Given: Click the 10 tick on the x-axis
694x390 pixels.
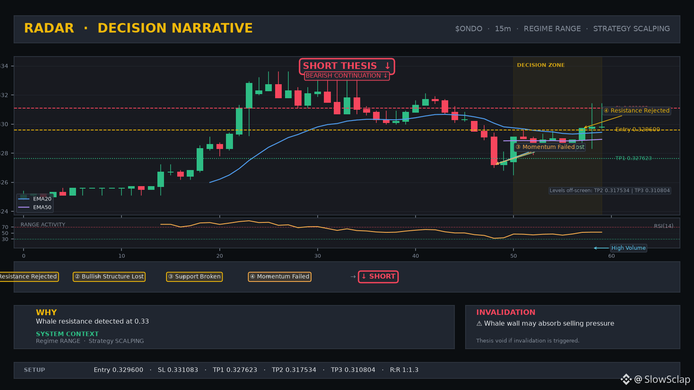Looking at the screenshot, I should click(121, 256).
